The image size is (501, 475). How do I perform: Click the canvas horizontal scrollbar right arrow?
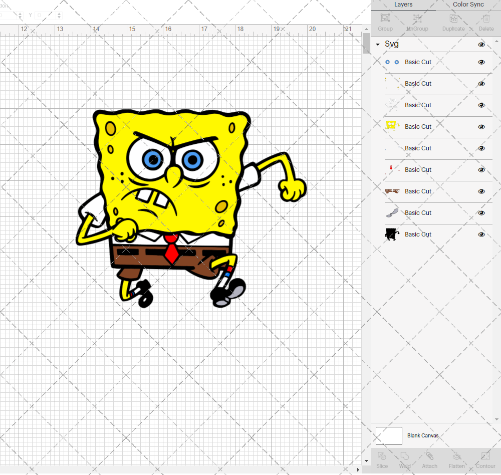click(x=358, y=469)
